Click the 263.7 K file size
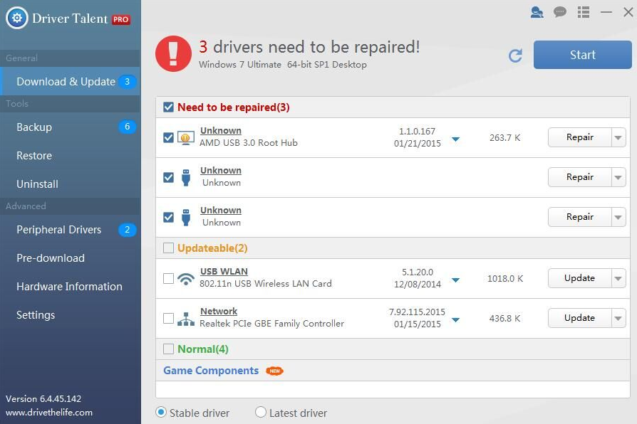This screenshot has height=424, width=637. (505, 137)
